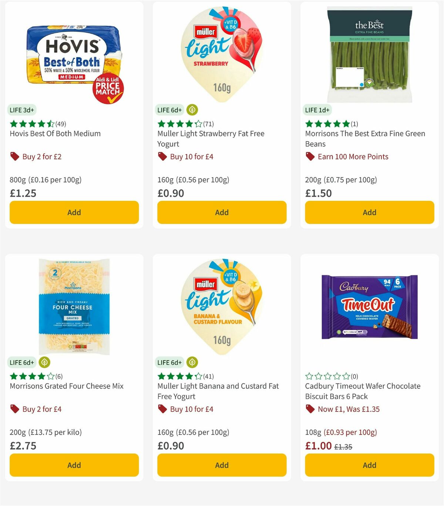This screenshot has height=506, width=444.
Task: Click the LIFE 1d+ badge on the green beans
Action: pos(316,110)
